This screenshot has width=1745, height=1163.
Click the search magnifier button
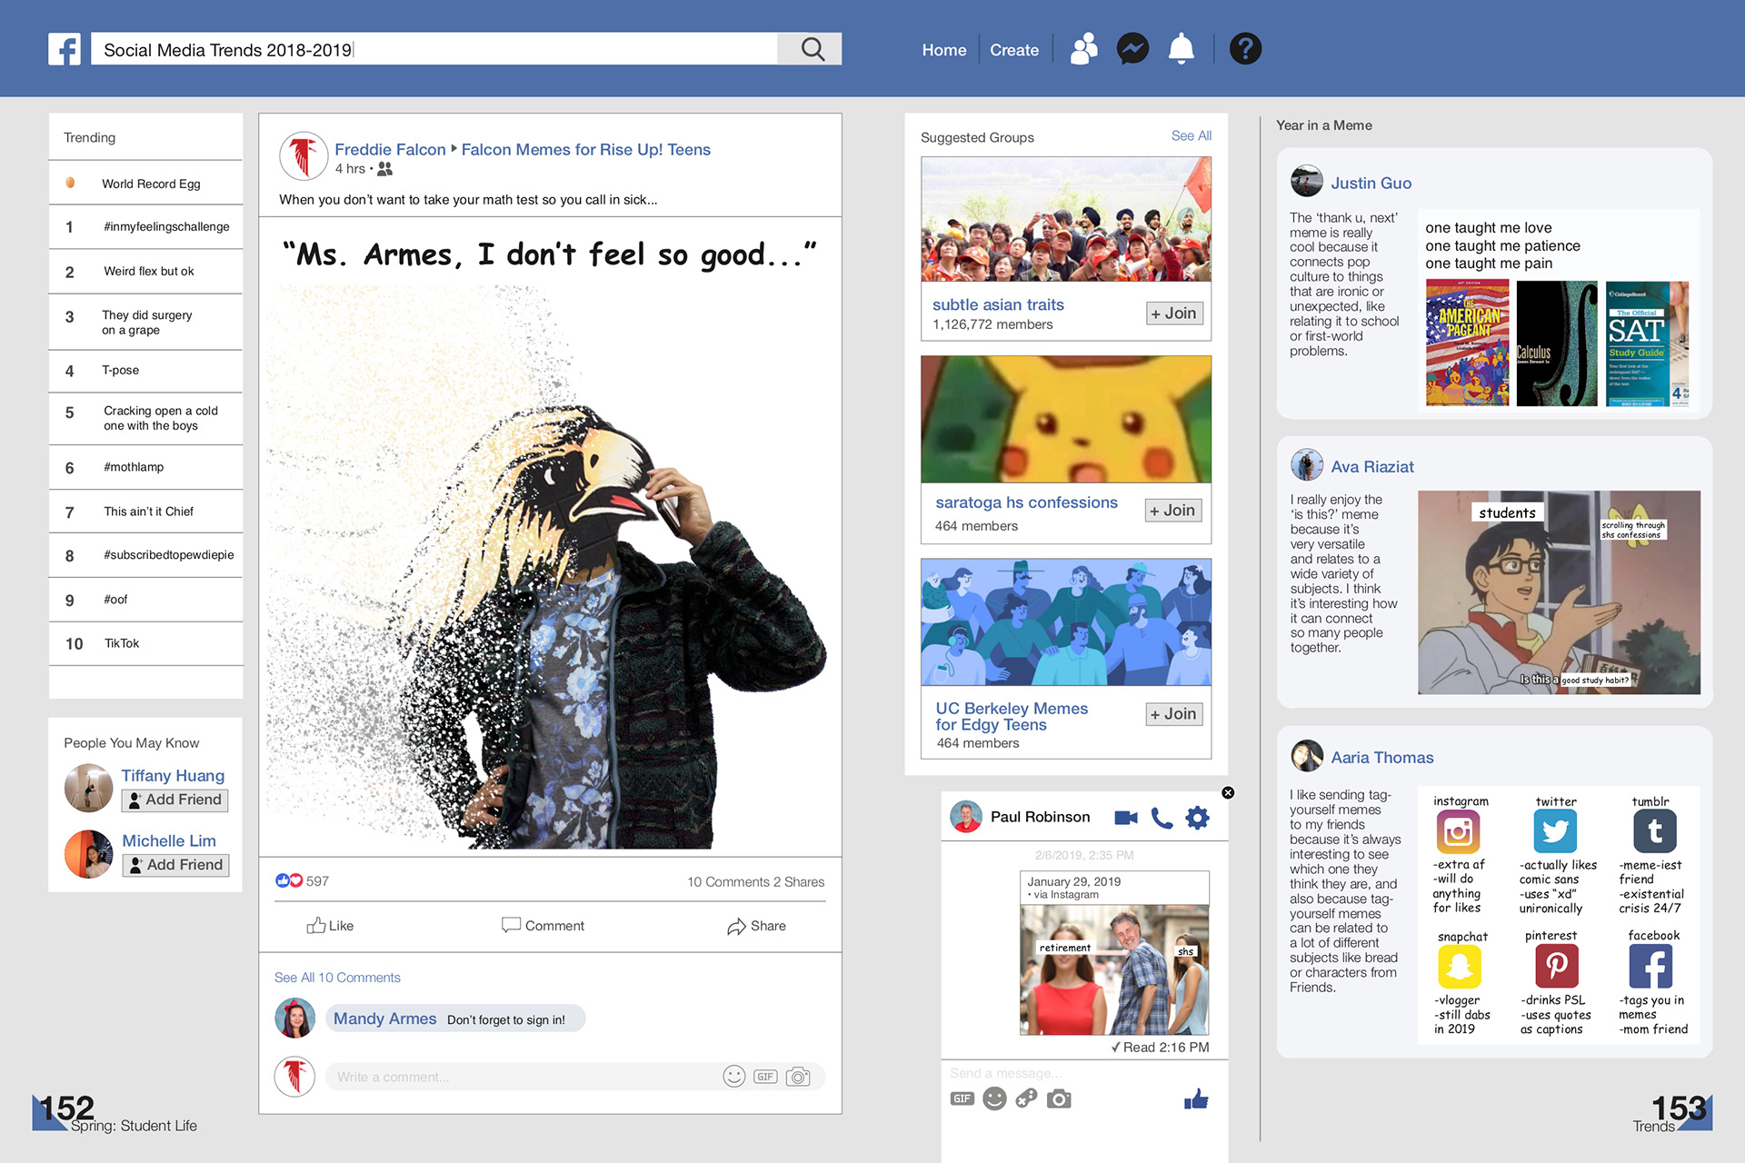(x=812, y=49)
